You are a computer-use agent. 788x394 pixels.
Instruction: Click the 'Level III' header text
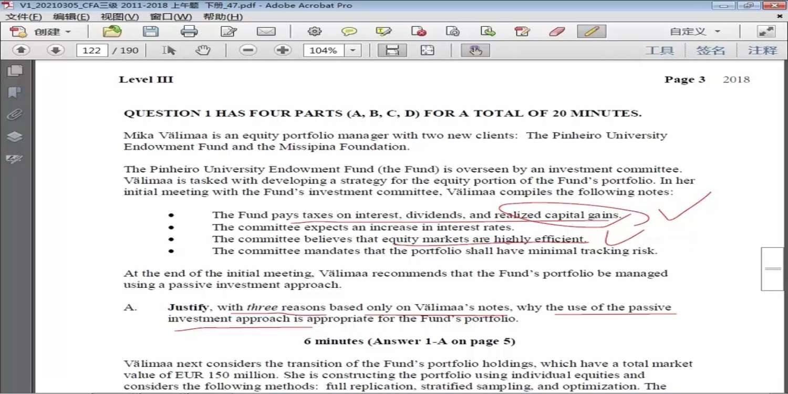[146, 80]
